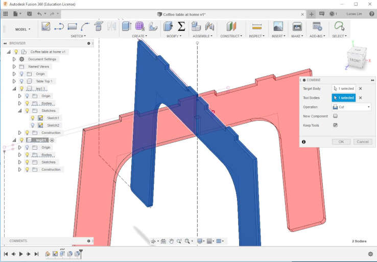The width and height of the screenshot is (377, 262).
Task: Toggle visibility bulb of Sketch1
Action: pyautogui.click(x=33, y=118)
